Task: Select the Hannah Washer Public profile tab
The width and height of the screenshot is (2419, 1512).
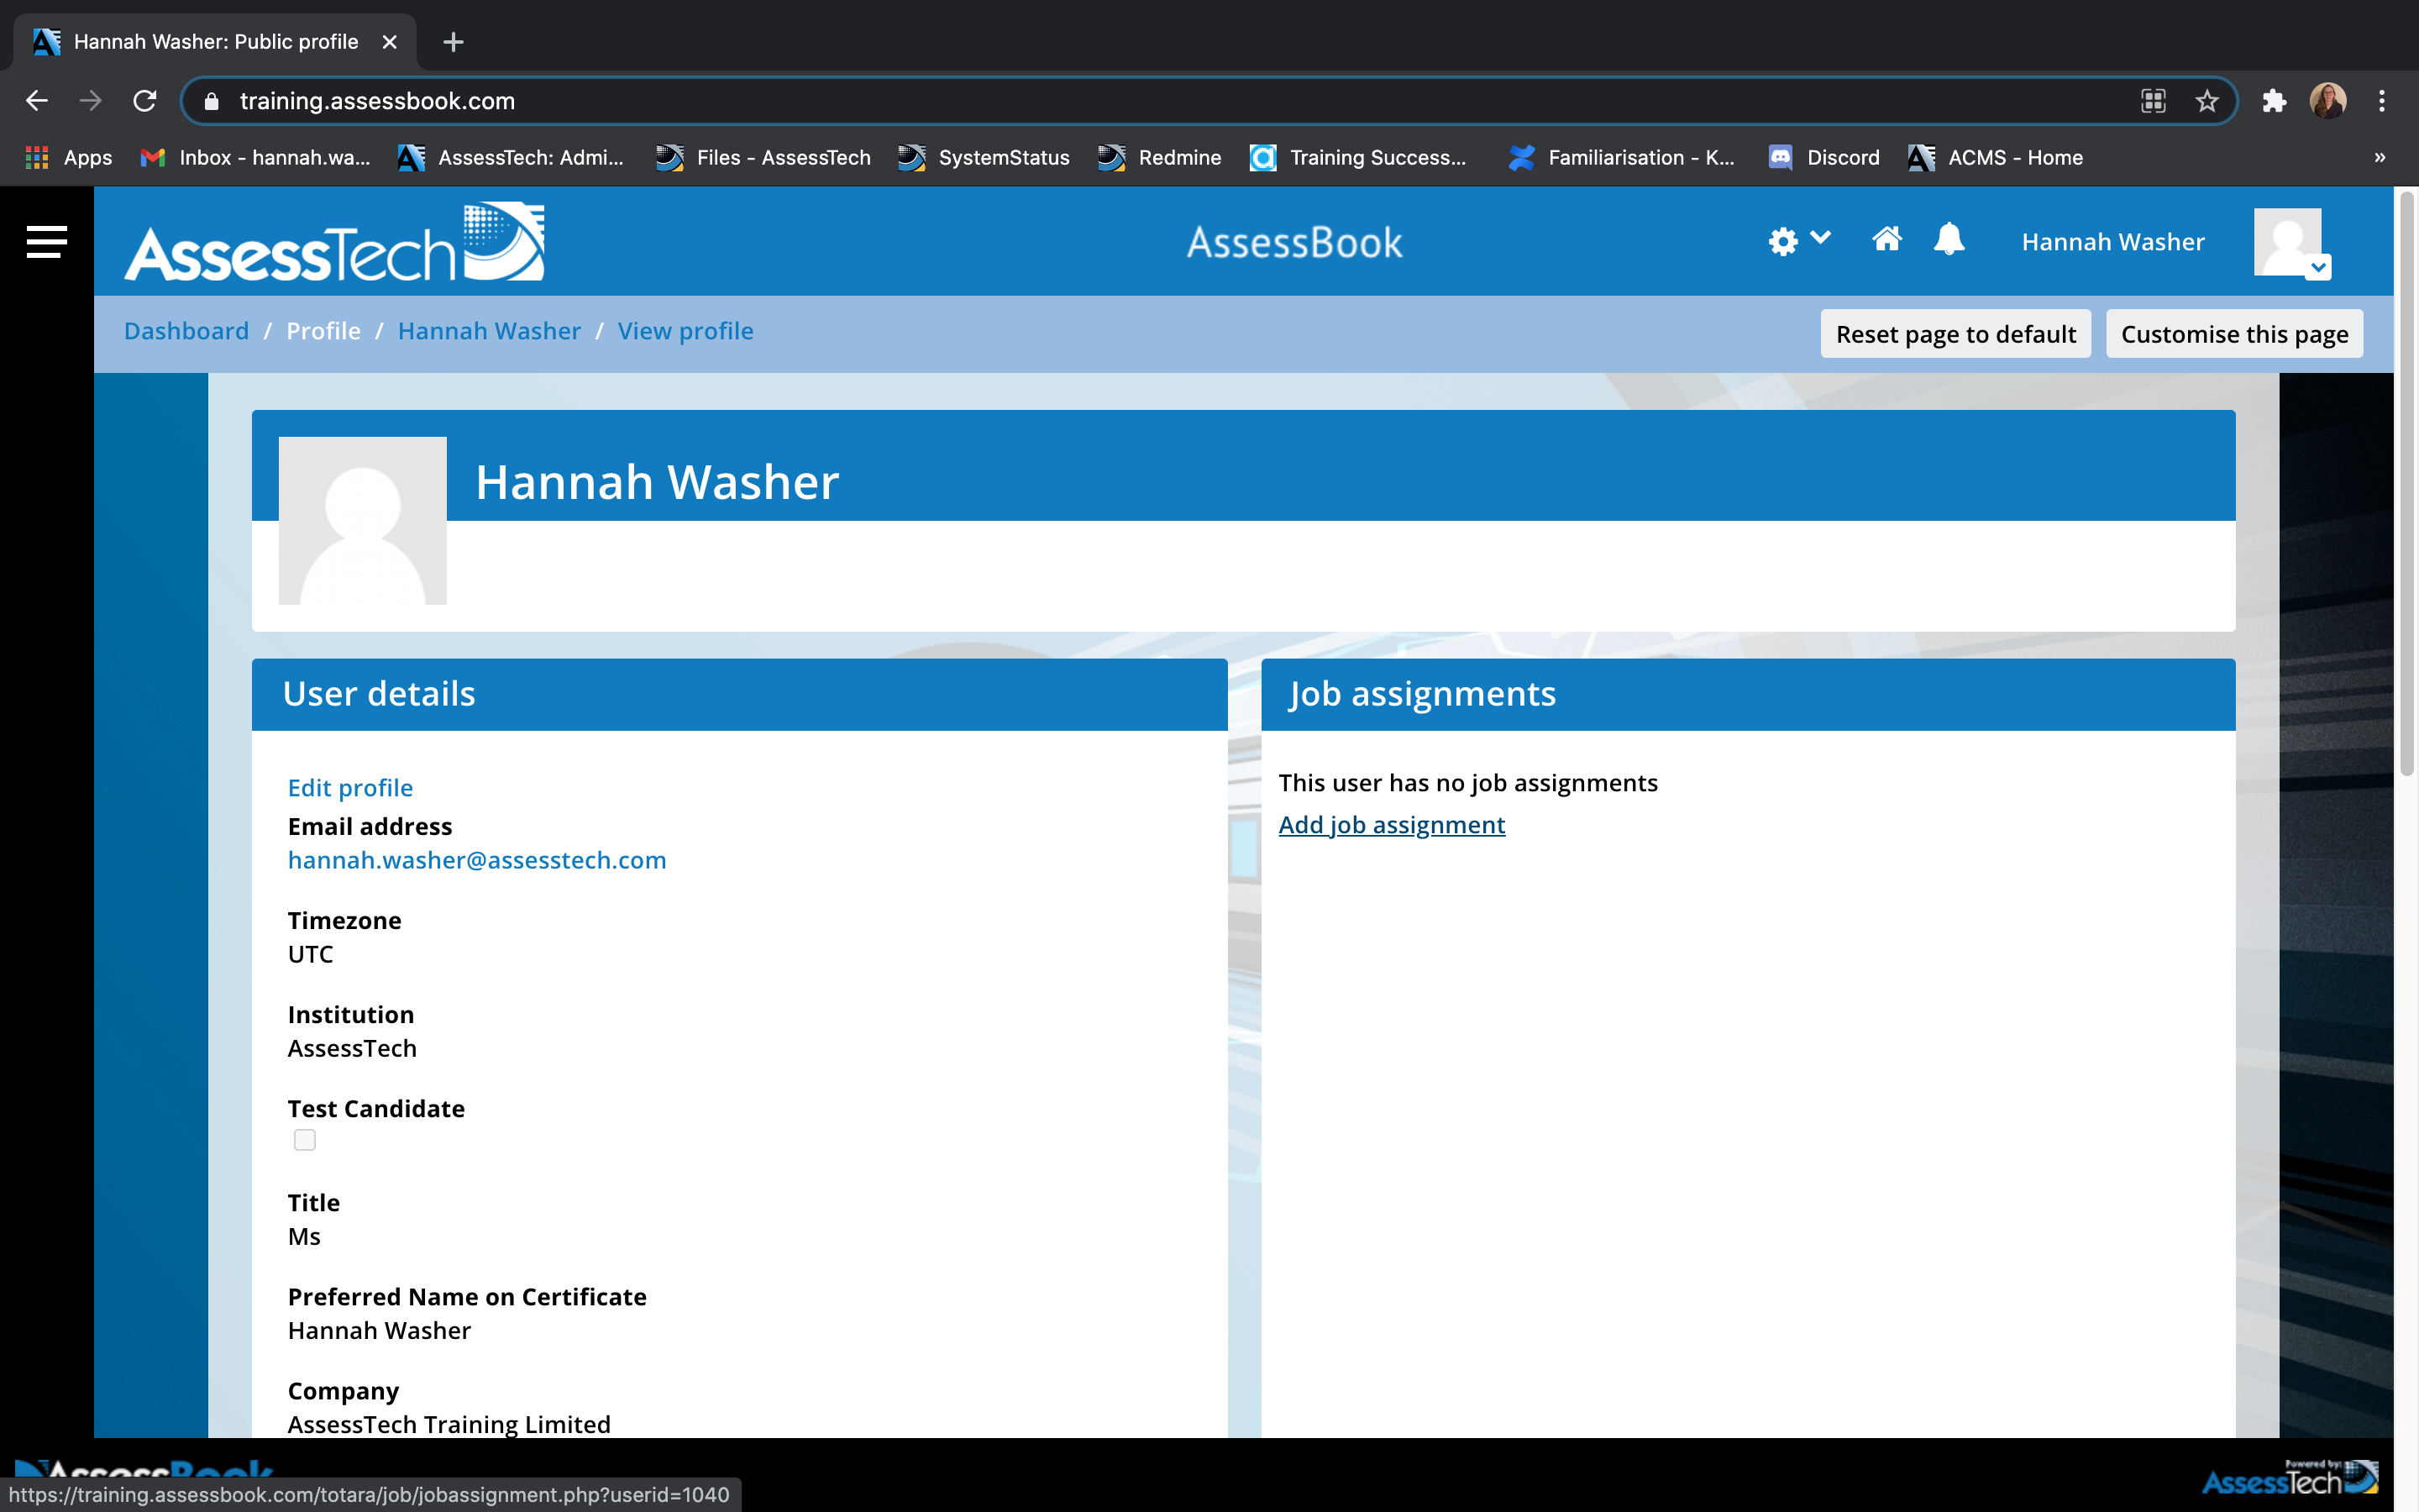Action: pyautogui.click(x=215, y=42)
